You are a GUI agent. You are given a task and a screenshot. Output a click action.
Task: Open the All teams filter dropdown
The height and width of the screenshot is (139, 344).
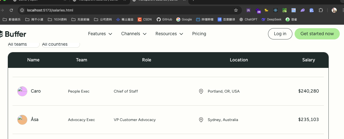(x=24, y=44)
